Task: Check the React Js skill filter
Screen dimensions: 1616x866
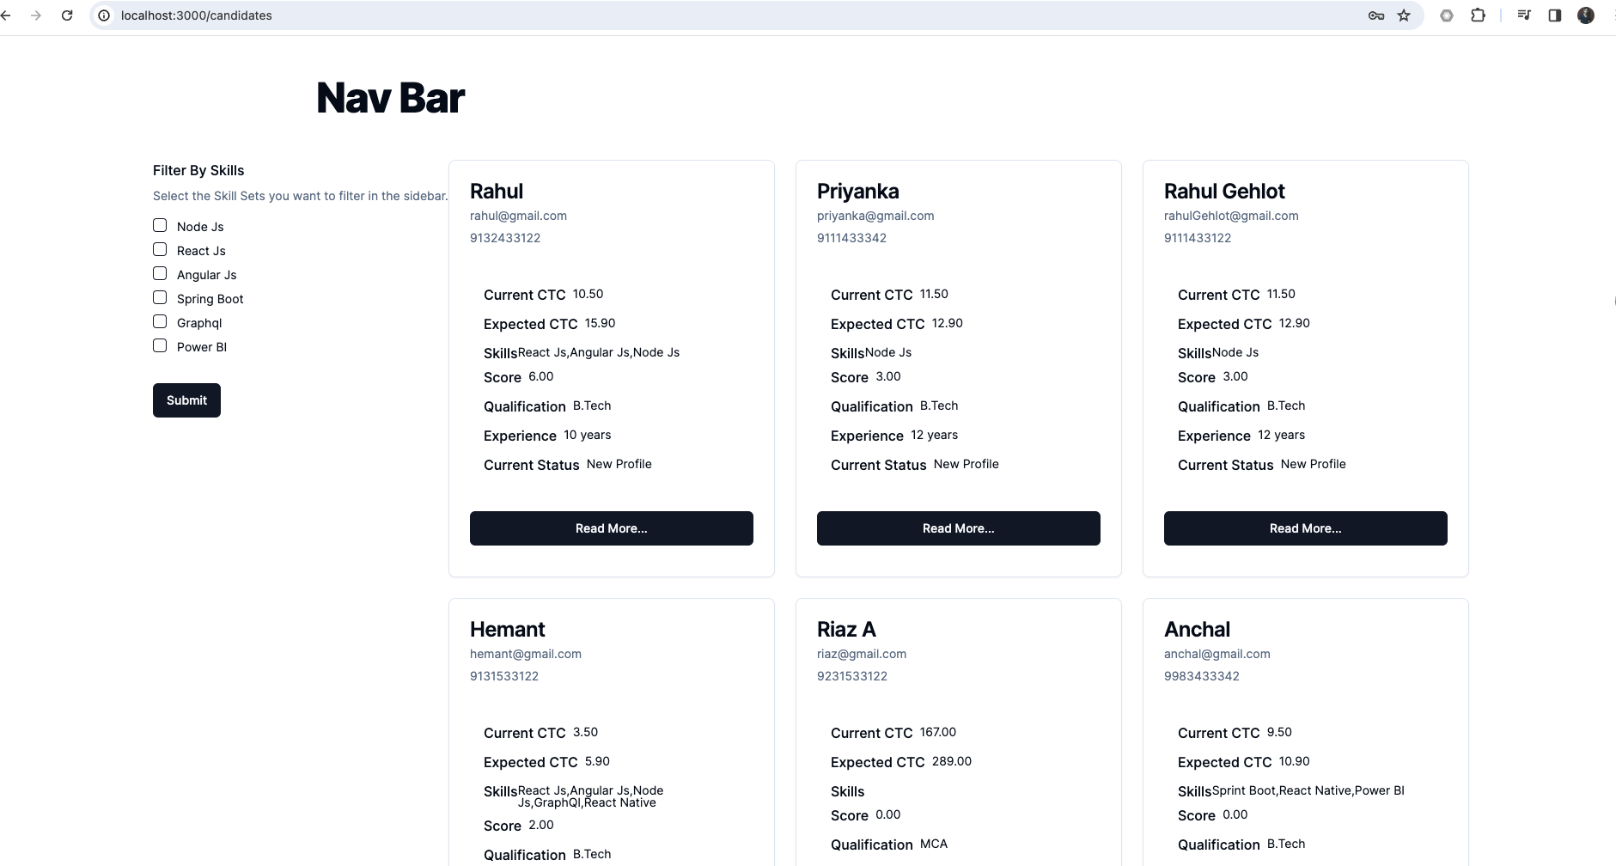Action: point(160,249)
